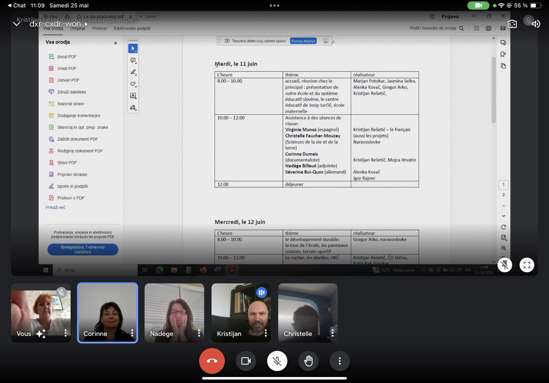549x383 pixels.
Task: Switch to the Vsa orodja tab
Action: pyautogui.click(x=53, y=28)
